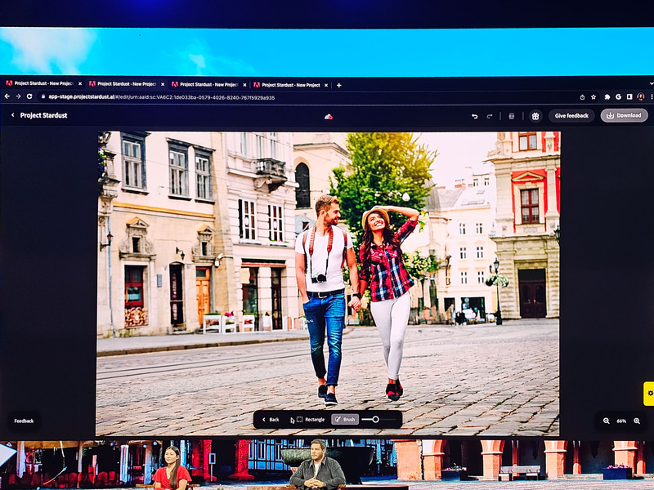
Task: Reload the page
Action: [x=29, y=96]
